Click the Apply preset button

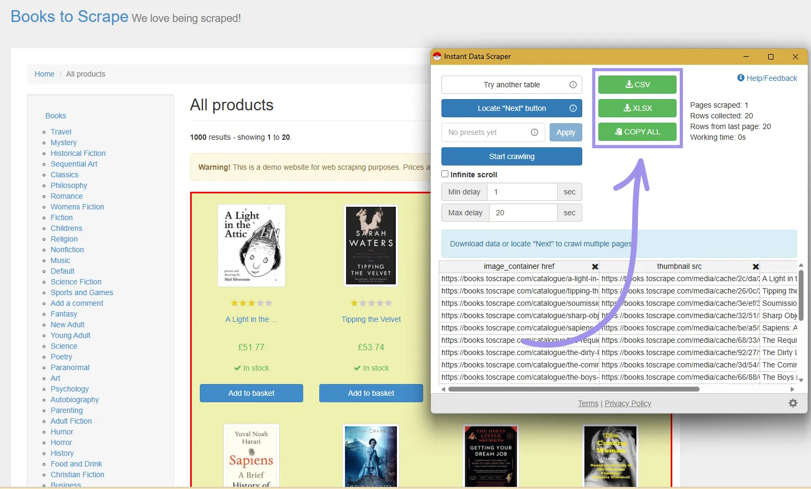566,132
